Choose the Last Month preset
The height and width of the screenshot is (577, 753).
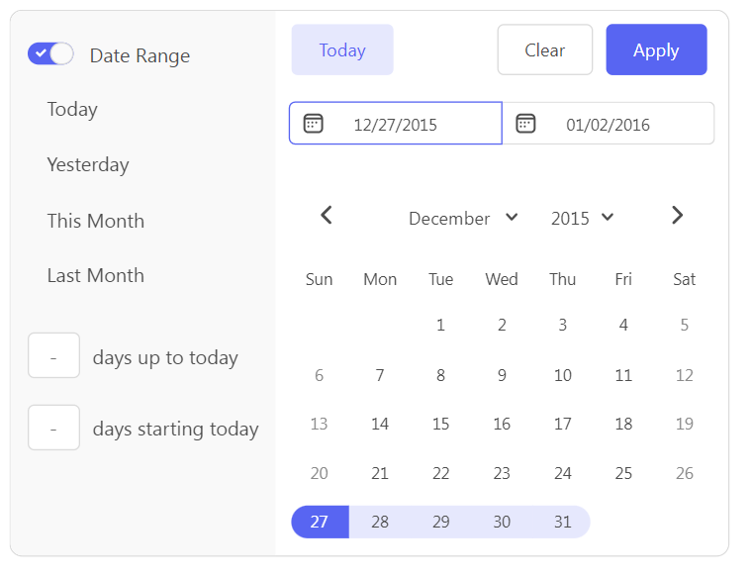[x=96, y=275]
